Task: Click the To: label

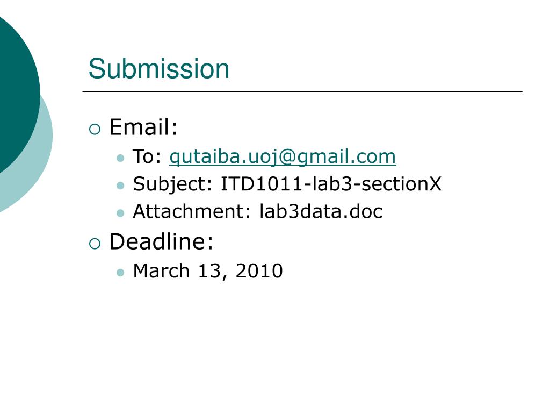Action: 147,156
